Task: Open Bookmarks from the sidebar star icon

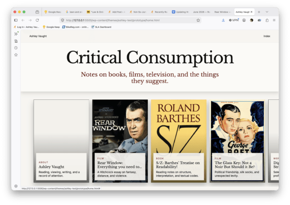Action: point(16,55)
